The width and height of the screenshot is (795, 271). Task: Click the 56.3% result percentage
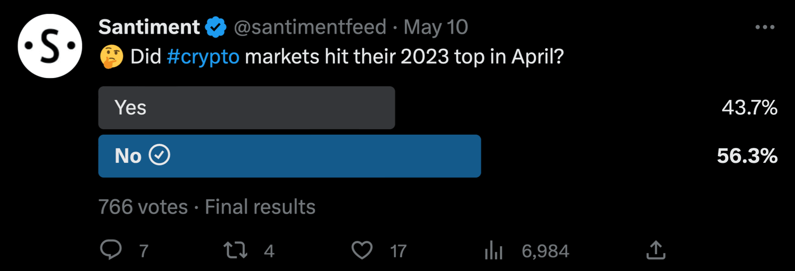(747, 156)
